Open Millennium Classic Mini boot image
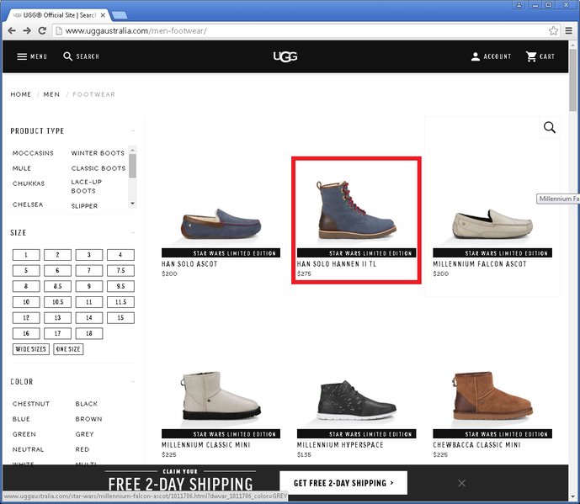This screenshot has width=580, height=504. point(221,395)
